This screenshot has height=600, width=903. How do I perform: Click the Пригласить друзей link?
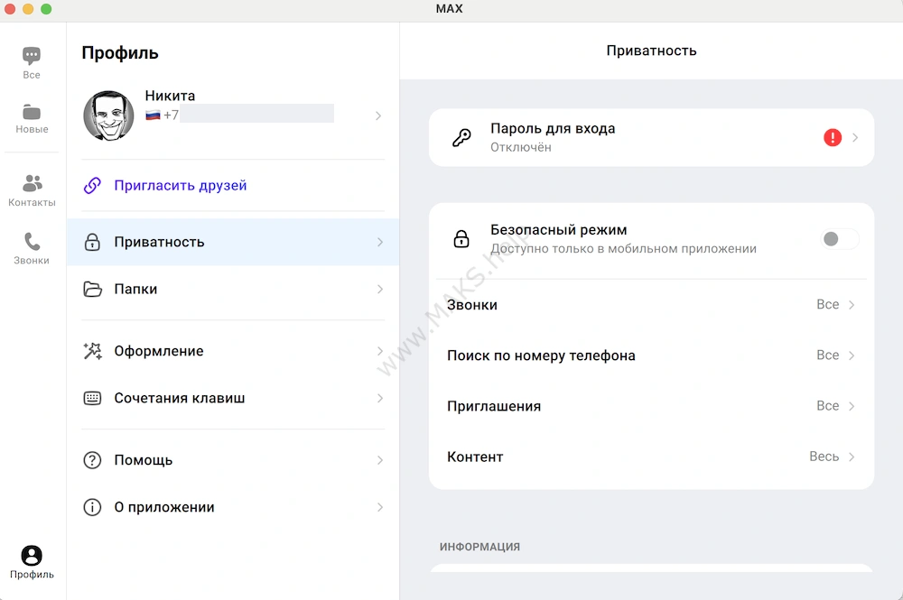[180, 186]
